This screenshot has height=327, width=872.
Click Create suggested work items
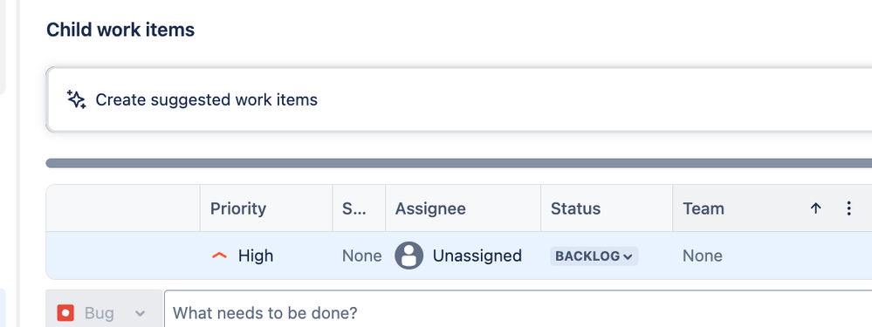coord(206,100)
